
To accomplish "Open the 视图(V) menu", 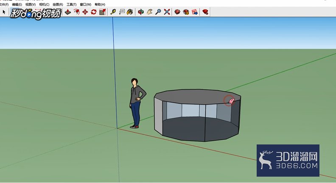I will coord(31,5).
